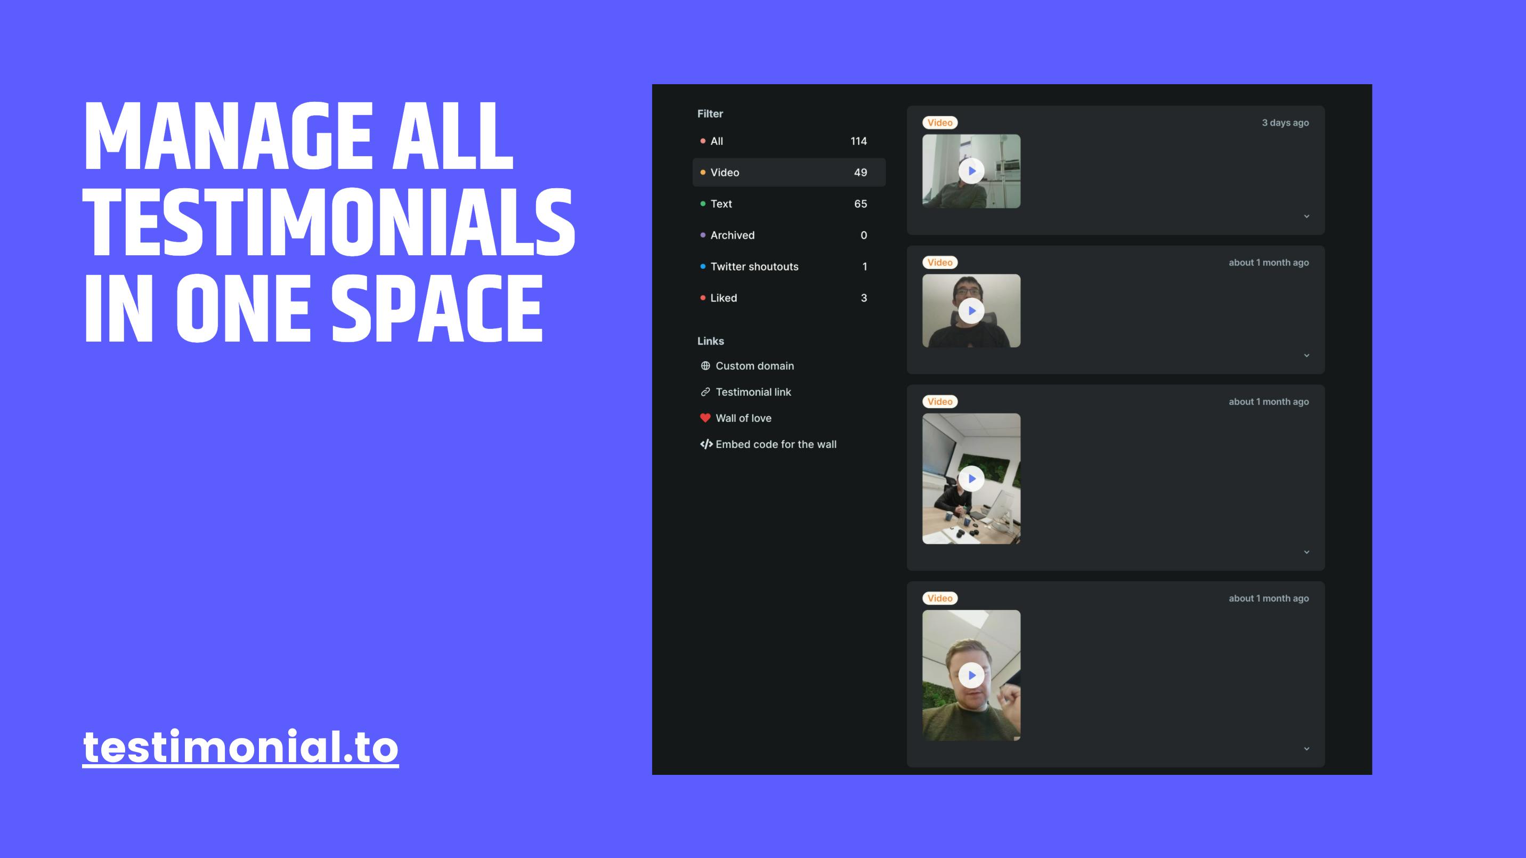Filter testimonials by Text

coord(789,204)
